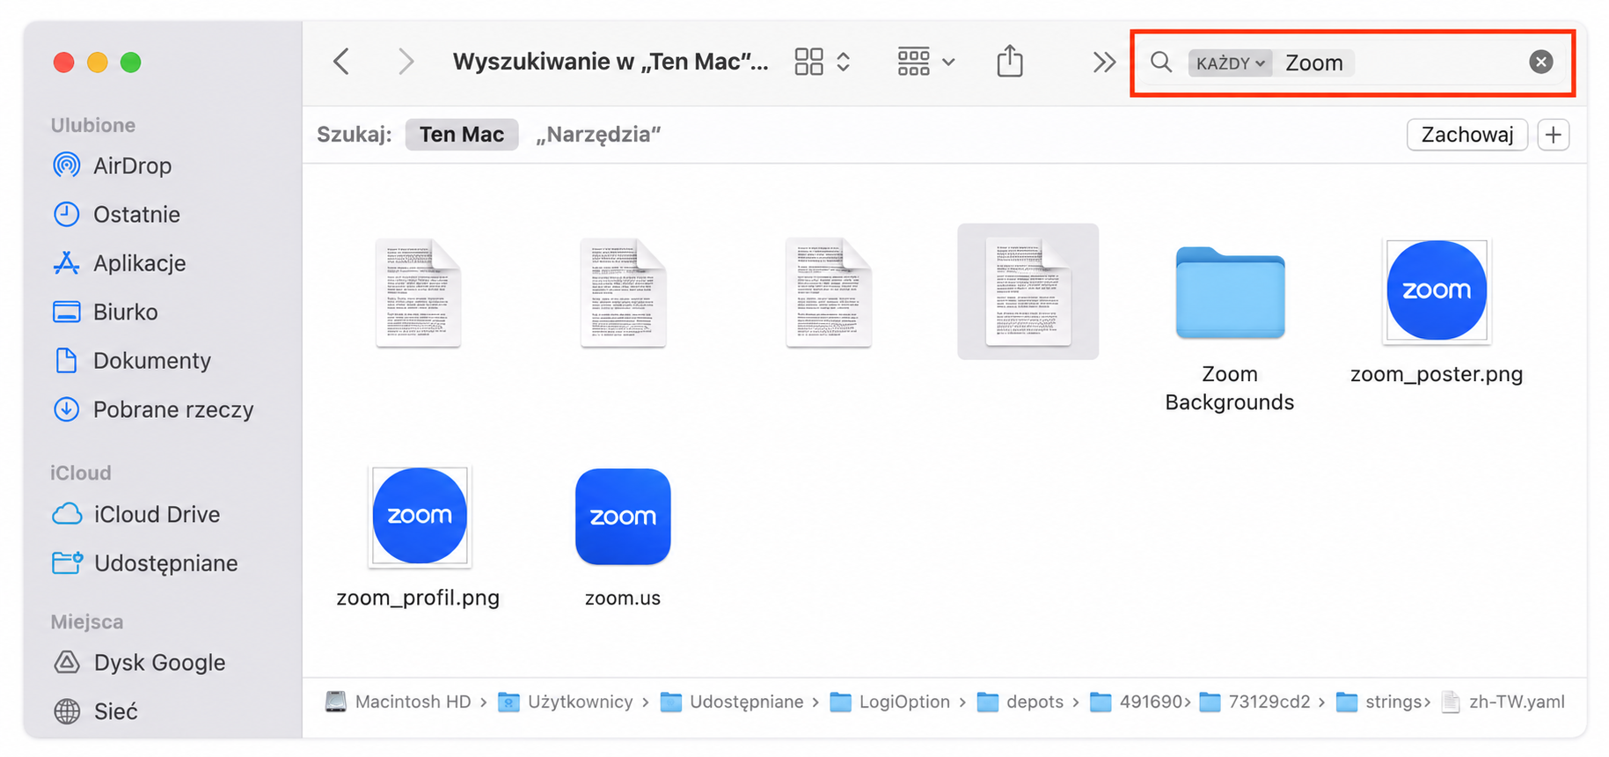This screenshot has width=1609, height=757.
Task: Select the zoom_poster.png file
Action: point(1437,290)
